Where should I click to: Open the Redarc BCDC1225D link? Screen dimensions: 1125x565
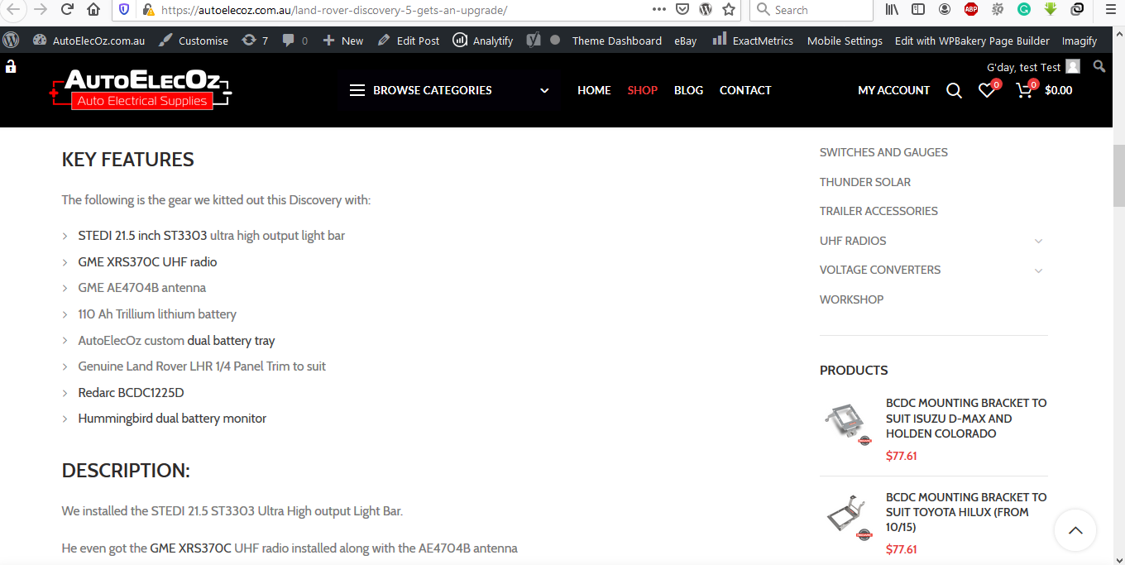point(131,393)
